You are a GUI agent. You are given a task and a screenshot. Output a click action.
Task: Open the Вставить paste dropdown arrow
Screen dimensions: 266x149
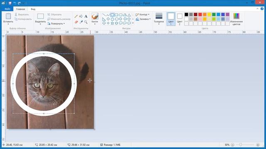(x=8, y=24)
